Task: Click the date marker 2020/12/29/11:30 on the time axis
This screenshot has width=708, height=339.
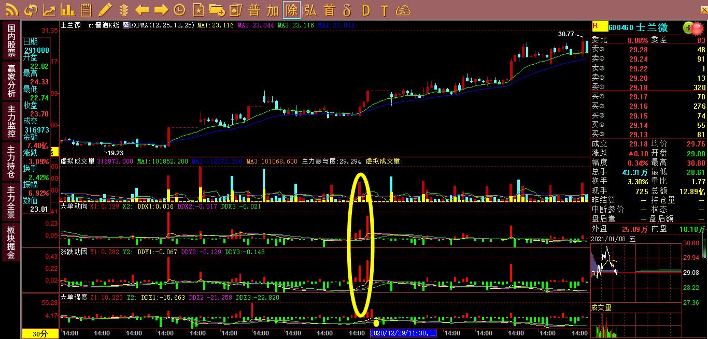Action: click(x=403, y=333)
